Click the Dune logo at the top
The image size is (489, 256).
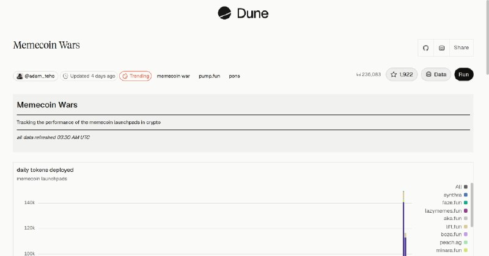pos(243,13)
